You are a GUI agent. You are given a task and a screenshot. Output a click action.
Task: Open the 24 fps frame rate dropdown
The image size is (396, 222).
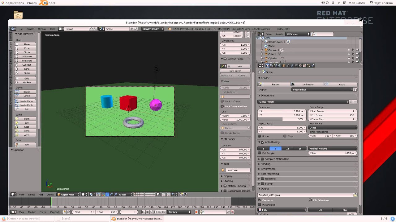(333, 127)
